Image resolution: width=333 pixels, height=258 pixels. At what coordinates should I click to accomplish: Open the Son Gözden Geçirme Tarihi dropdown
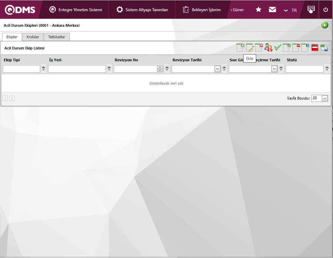(274, 69)
